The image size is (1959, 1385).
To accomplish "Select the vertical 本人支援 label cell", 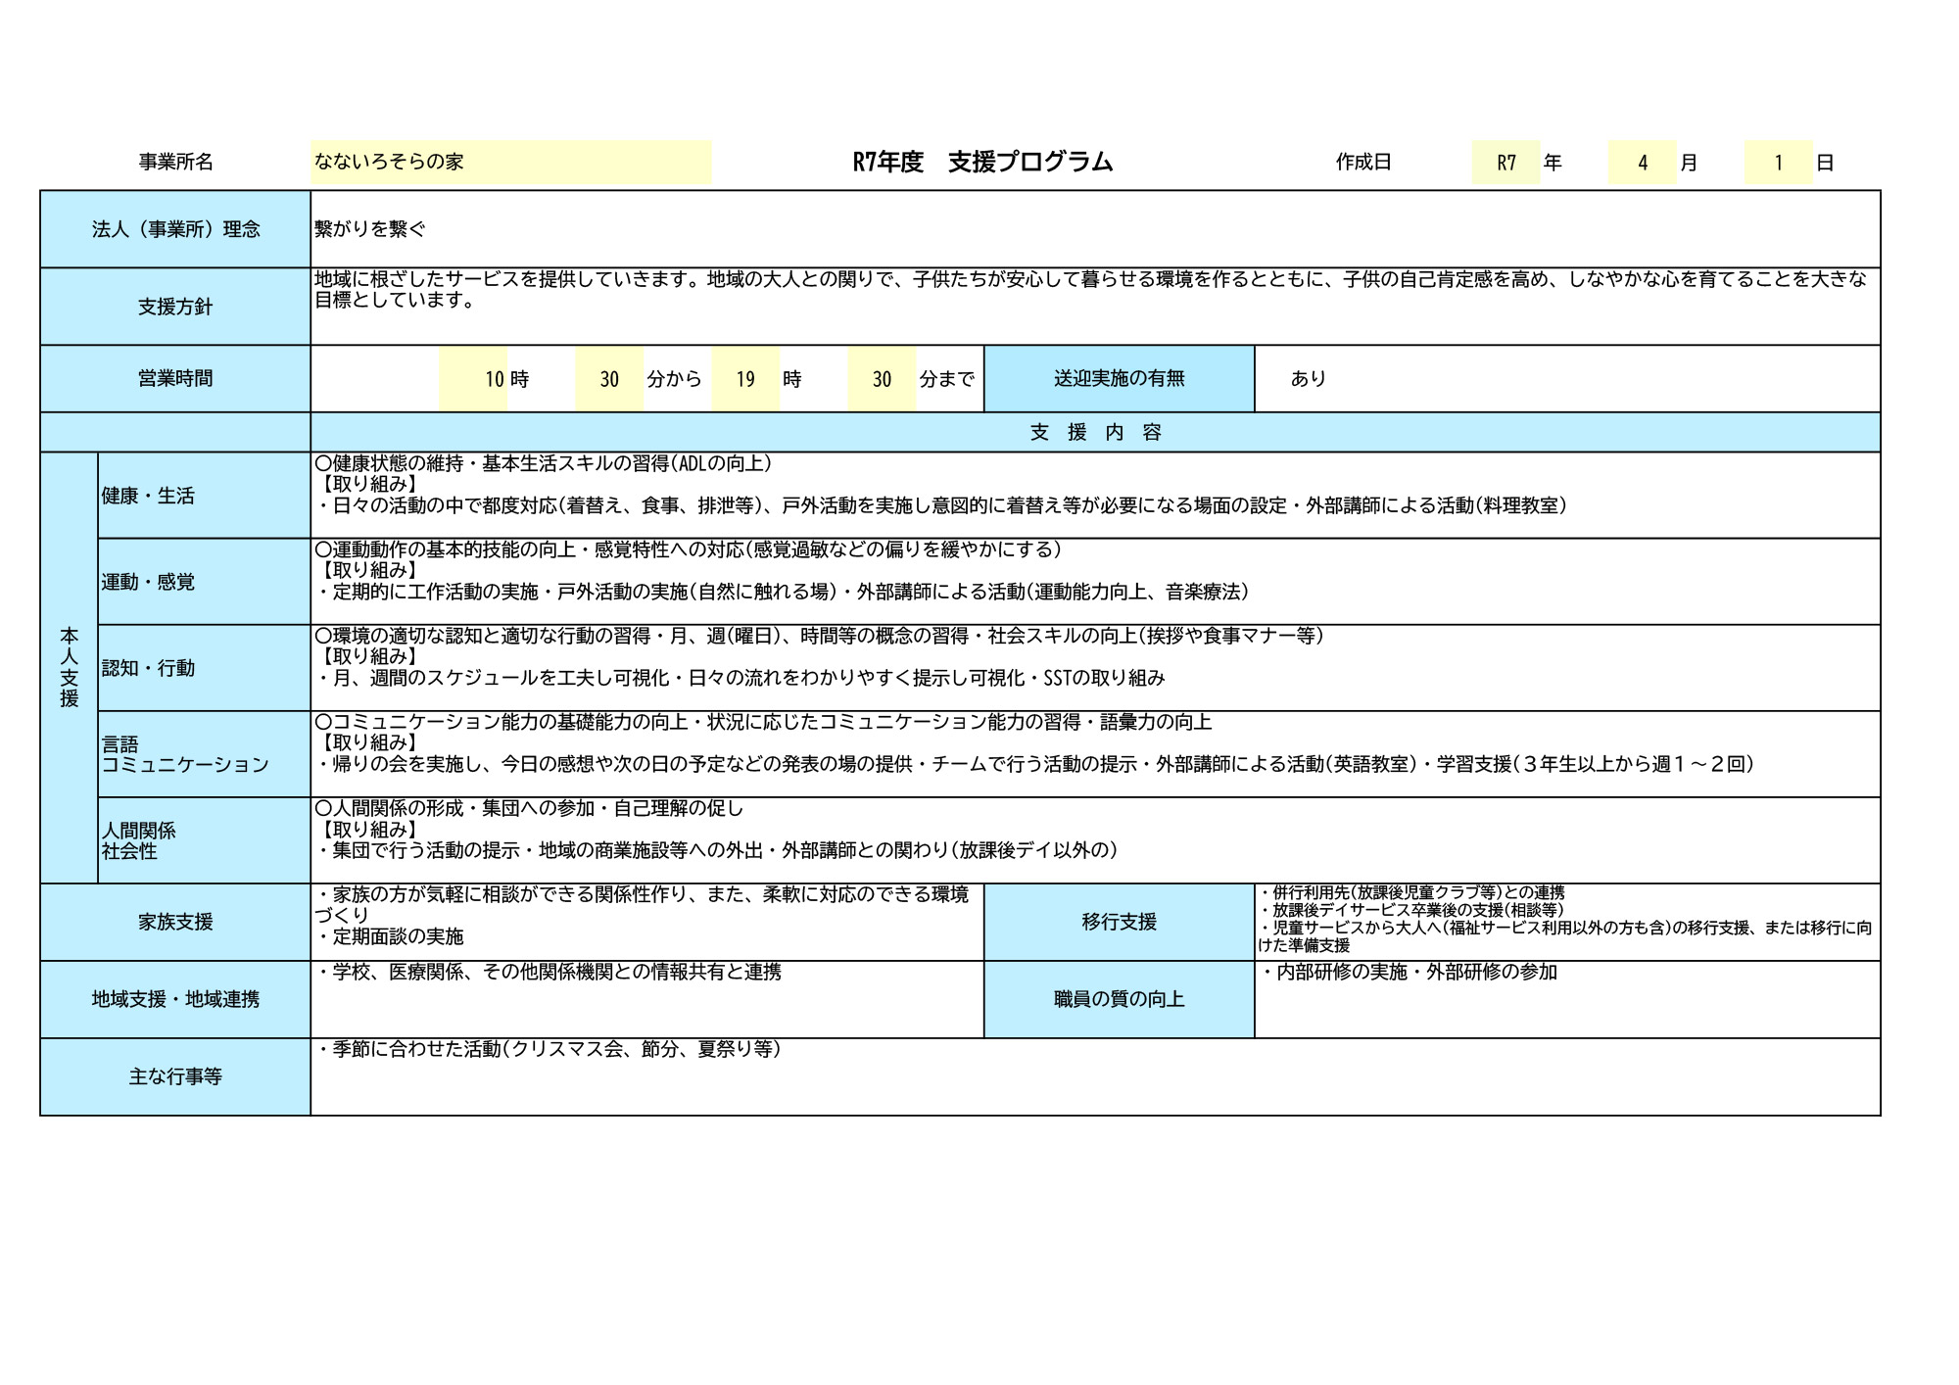I will pos(69,668).
